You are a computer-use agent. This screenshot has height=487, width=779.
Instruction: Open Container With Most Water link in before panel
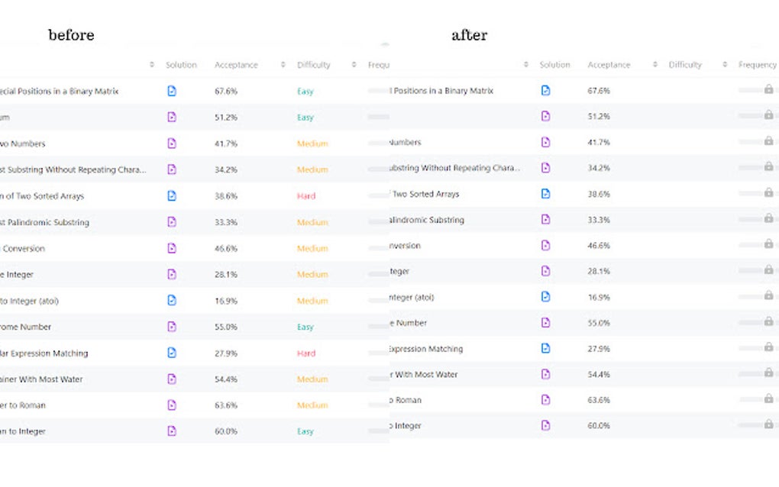click(x=41, y=379)
